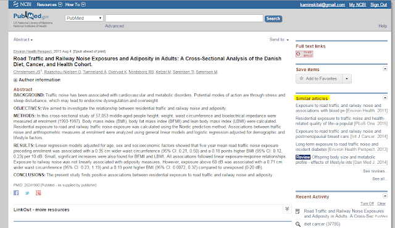The height and width of the screenshot is (228, 395).
Task: Share the article on Twitter
Action: pos(27,193)
